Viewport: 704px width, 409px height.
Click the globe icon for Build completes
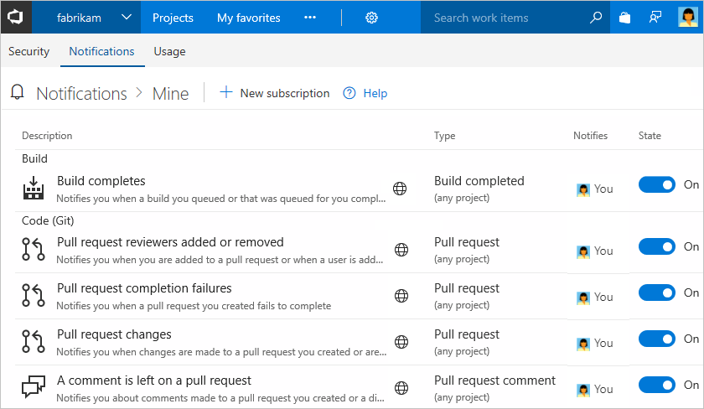pos(401,189)
